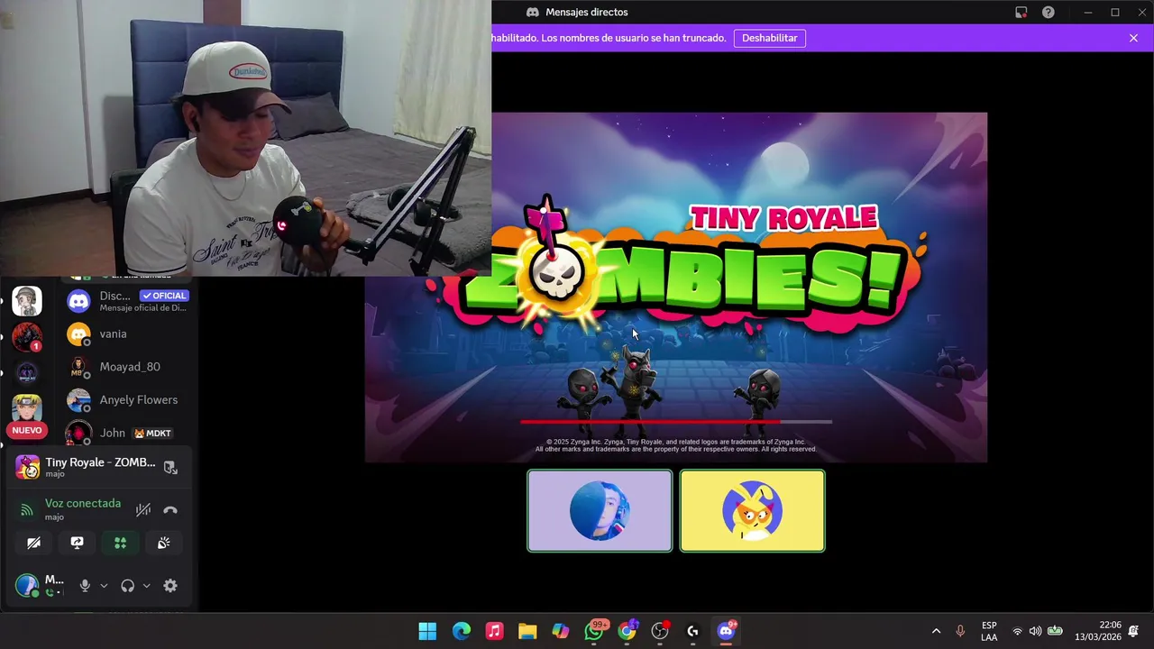Open Discord user settings gear
Image resolution: width=1154 pixels, height=649 pixels.
tap(170, 586)
